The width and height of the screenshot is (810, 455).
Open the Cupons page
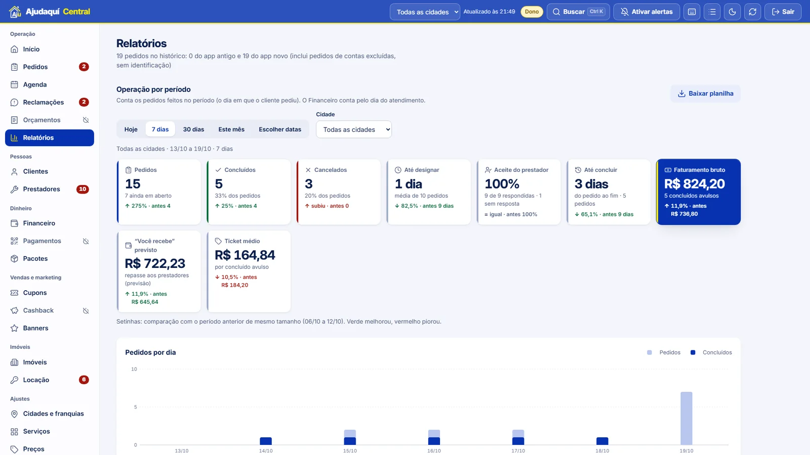(50, 293)
